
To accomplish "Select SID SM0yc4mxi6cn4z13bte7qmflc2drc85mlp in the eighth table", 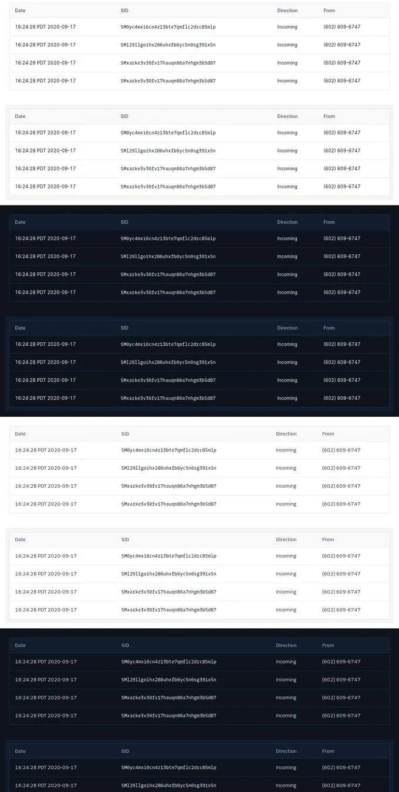I will click(169, 767).
